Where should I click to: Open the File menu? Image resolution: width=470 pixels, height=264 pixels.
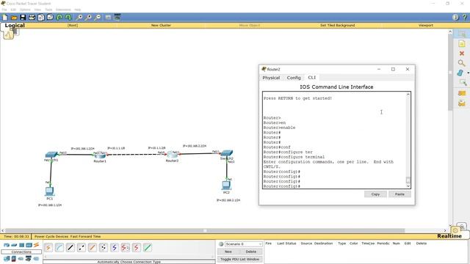pyautogui.click(x=4, y=10)
